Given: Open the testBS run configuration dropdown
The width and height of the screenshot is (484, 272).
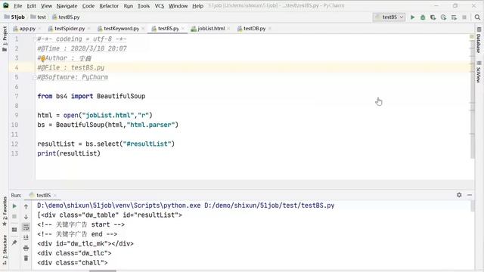Looking at the screenshot, I should 389,17.
